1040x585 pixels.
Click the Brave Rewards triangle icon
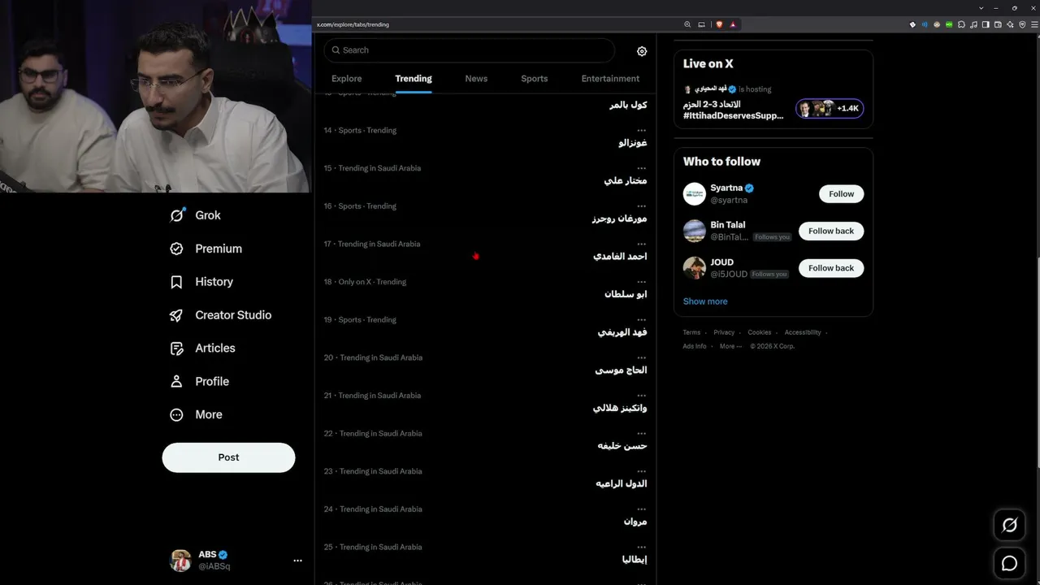tap(733, 24)
